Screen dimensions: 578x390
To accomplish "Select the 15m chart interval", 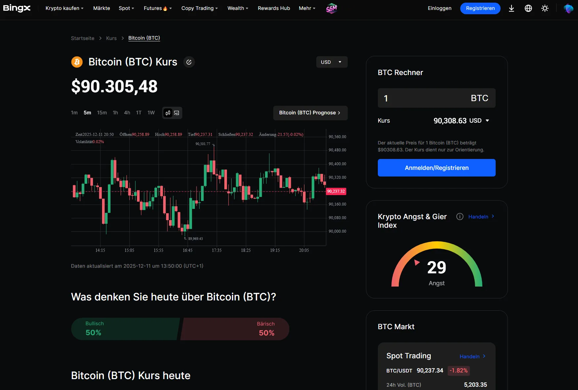I will coord(102,113).
